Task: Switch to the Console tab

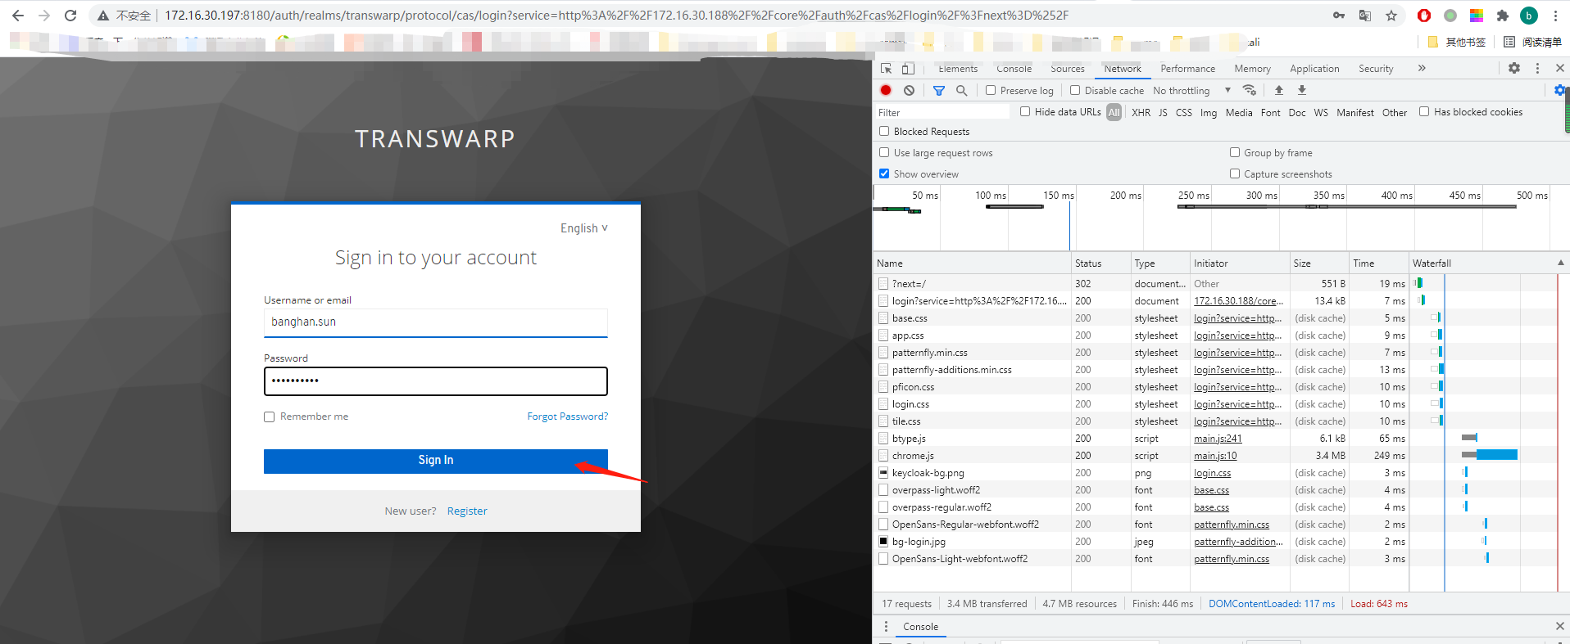Action: click(1014, 69)
